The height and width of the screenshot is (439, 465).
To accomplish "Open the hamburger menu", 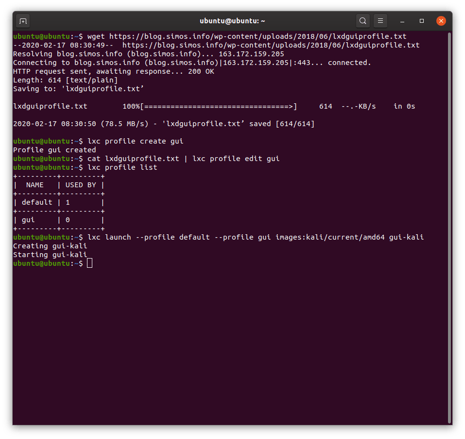I will 380,21.
